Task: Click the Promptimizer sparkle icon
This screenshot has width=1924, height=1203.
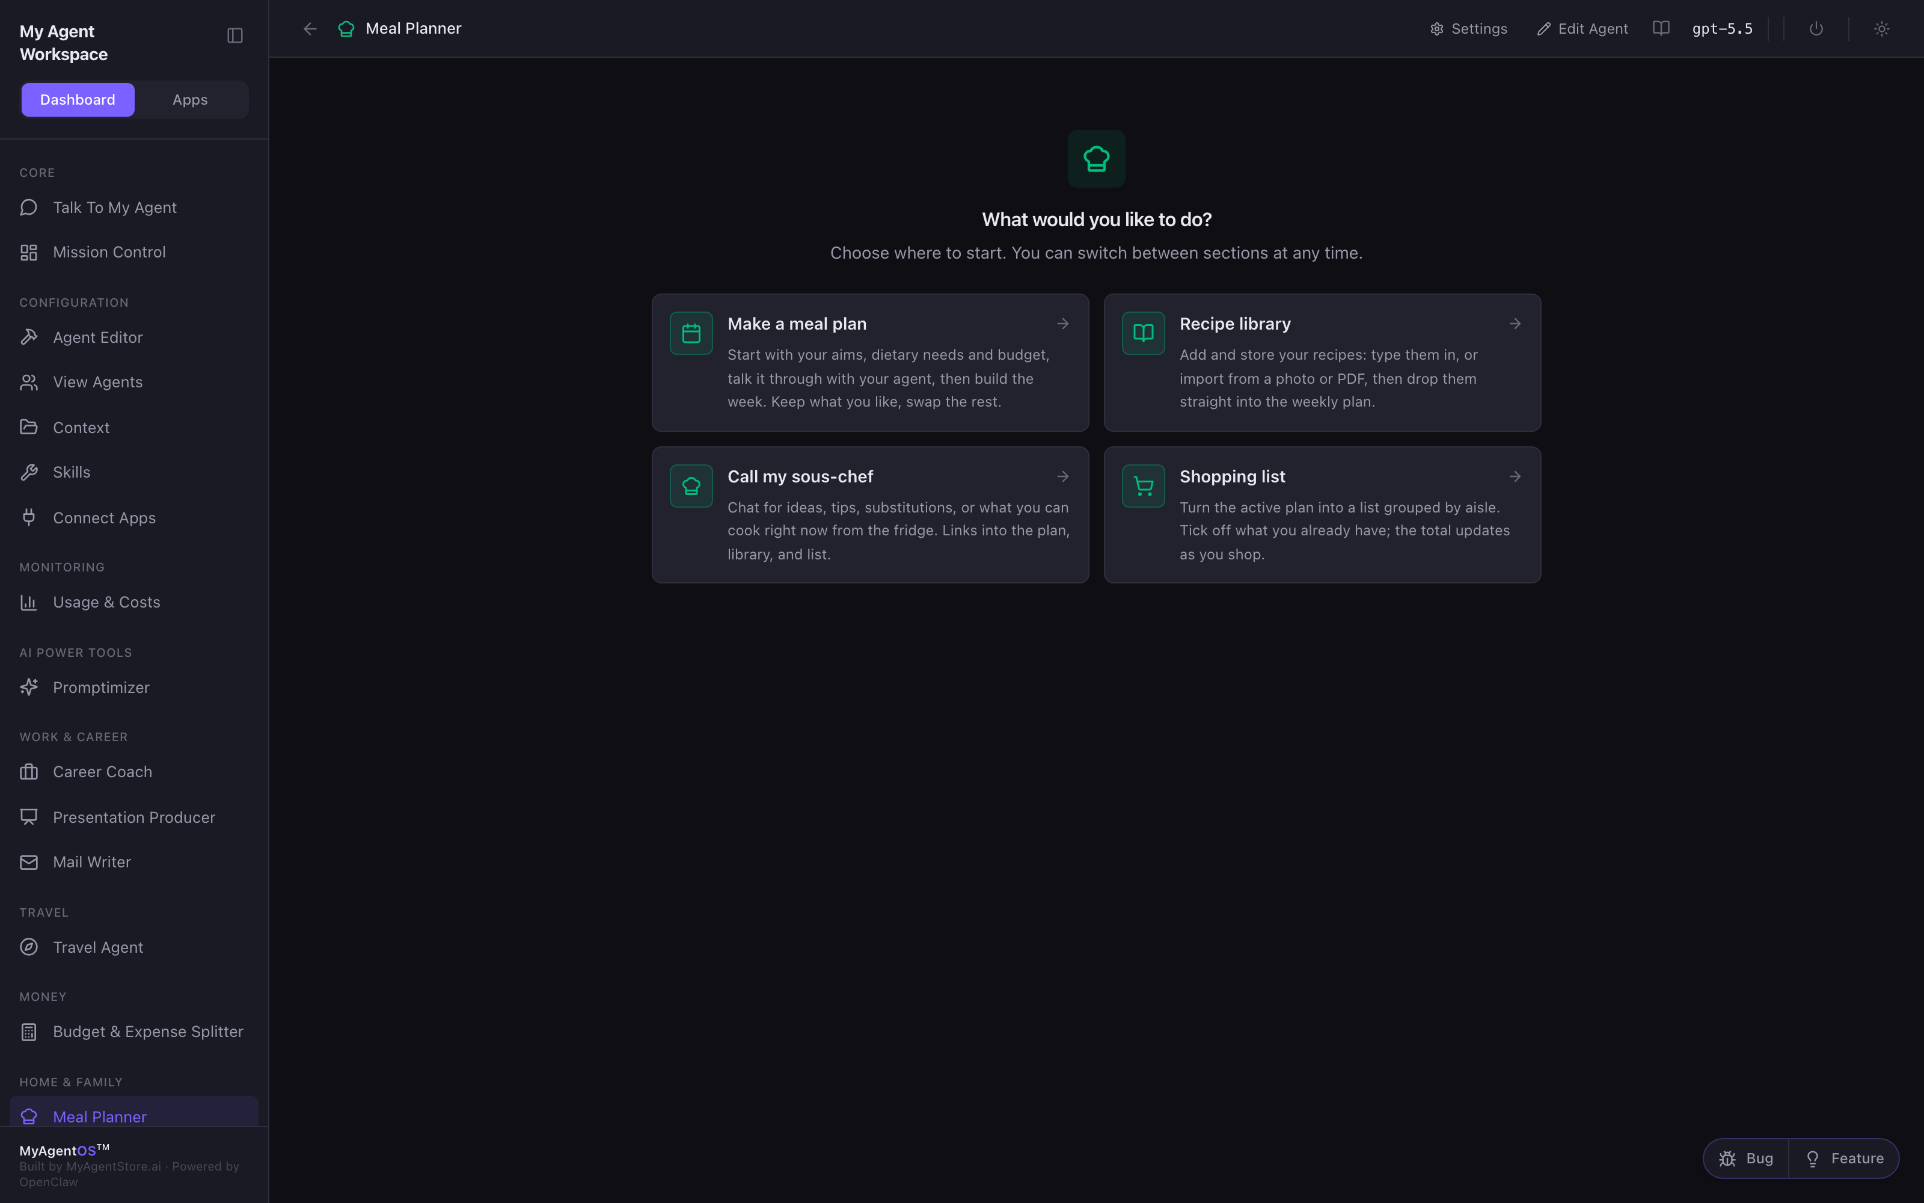Action: click(x=29, y=688)
